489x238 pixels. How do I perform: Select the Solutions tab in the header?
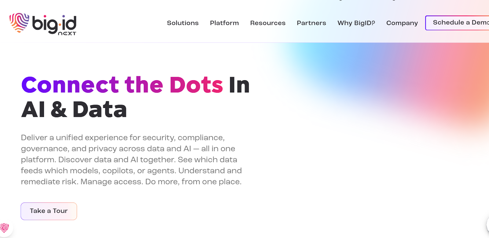click(x=182, y=23)
